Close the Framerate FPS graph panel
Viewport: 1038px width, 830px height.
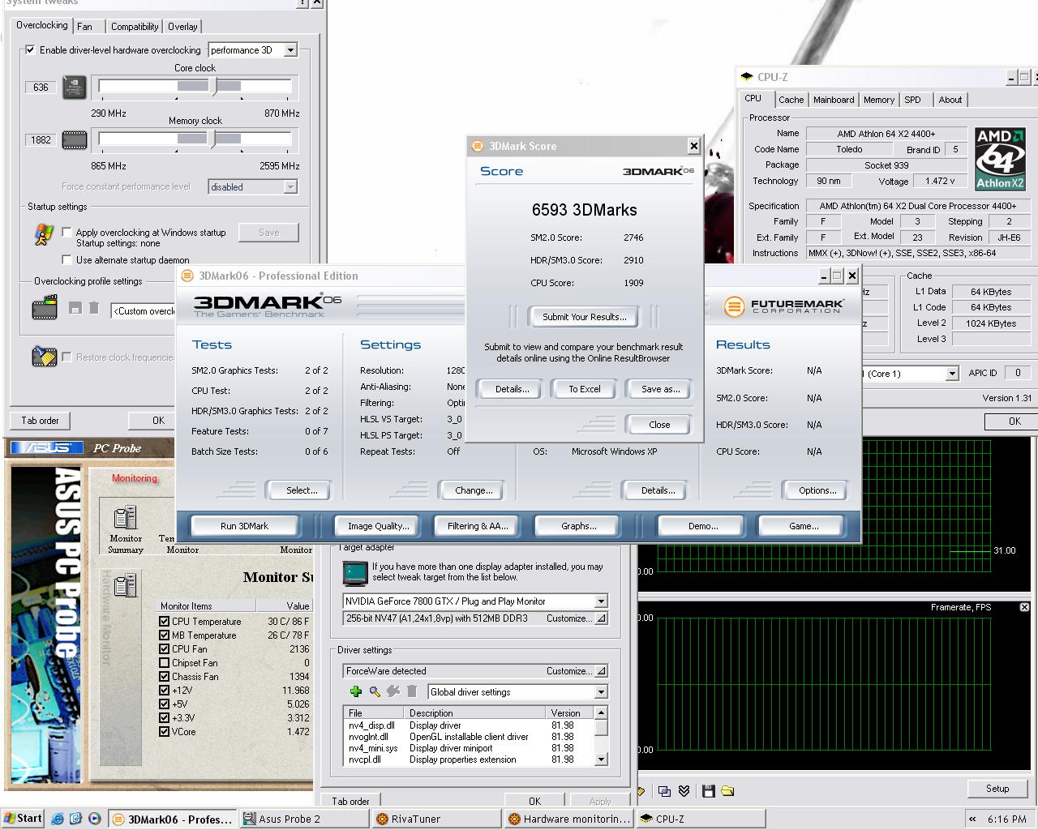point(1024,607)
